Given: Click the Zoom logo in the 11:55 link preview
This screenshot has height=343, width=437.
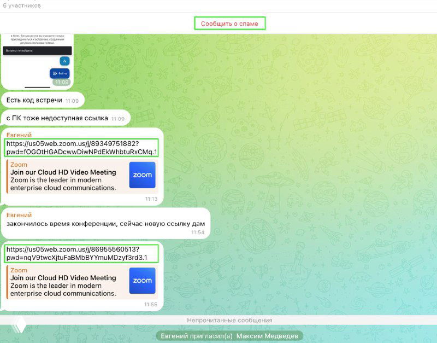Looking at the screenshot, I should tap(142, 281).
